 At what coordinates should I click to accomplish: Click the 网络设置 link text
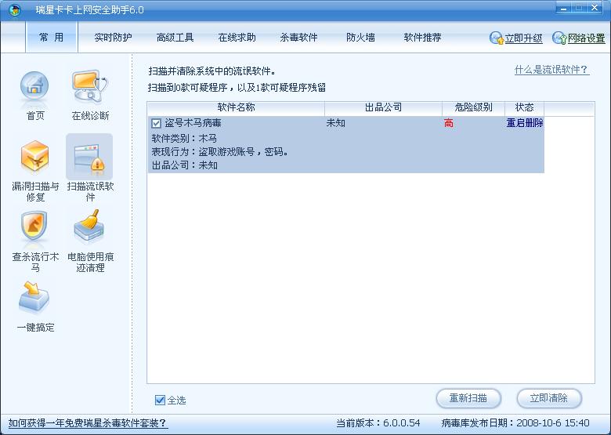(587, 38)
